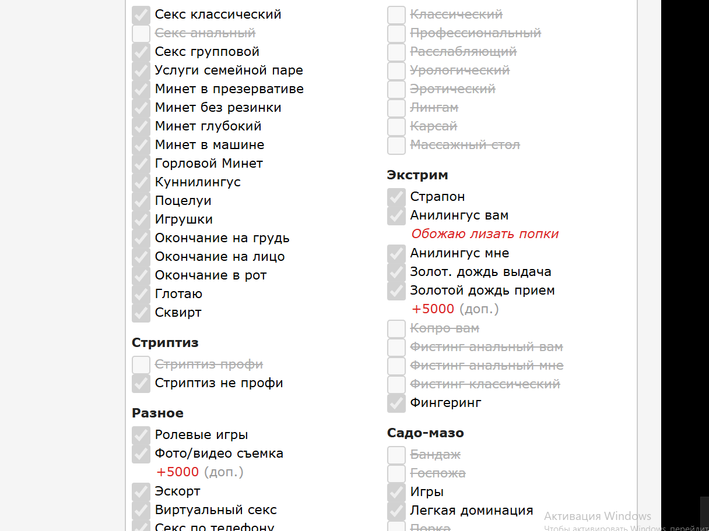Toggle the "Виртуальный секс" checkbox

coord(141,510)
